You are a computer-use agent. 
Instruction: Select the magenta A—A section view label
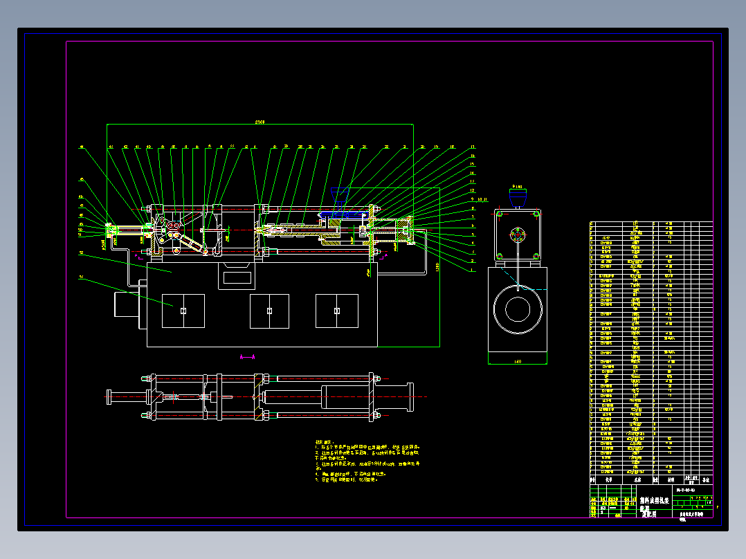click(248, 357)
